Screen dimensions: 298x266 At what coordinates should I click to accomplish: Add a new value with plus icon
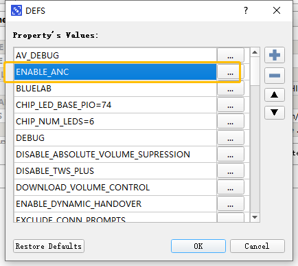click(x=275, y=55)
